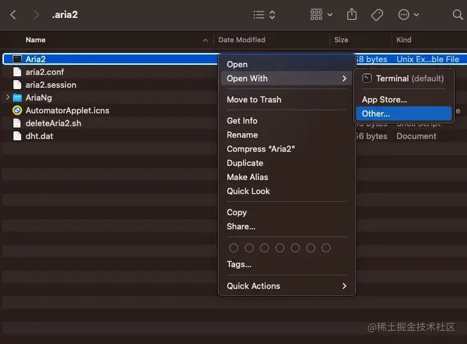
Task: Click the AriaNg folder icon
Action: (x=17, y=97)
